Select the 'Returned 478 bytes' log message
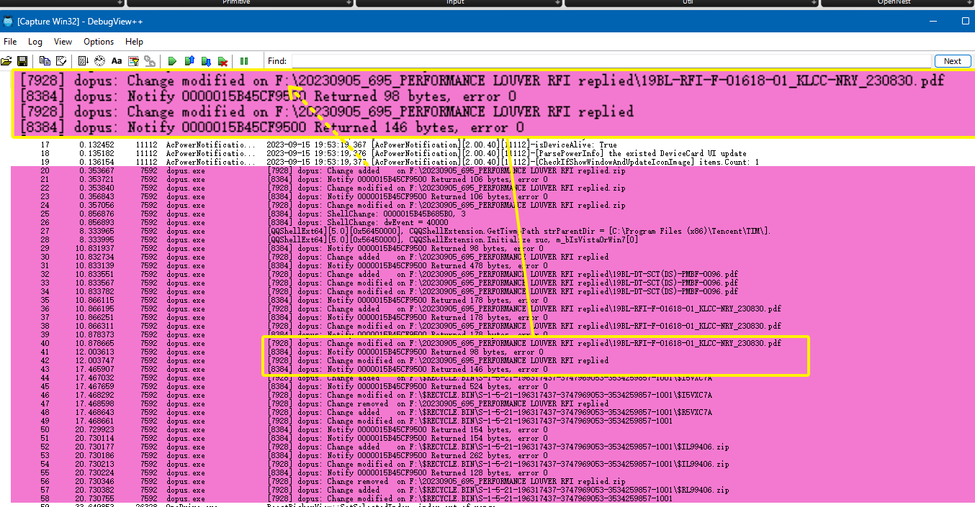975x507 pixels. [407, 265]
